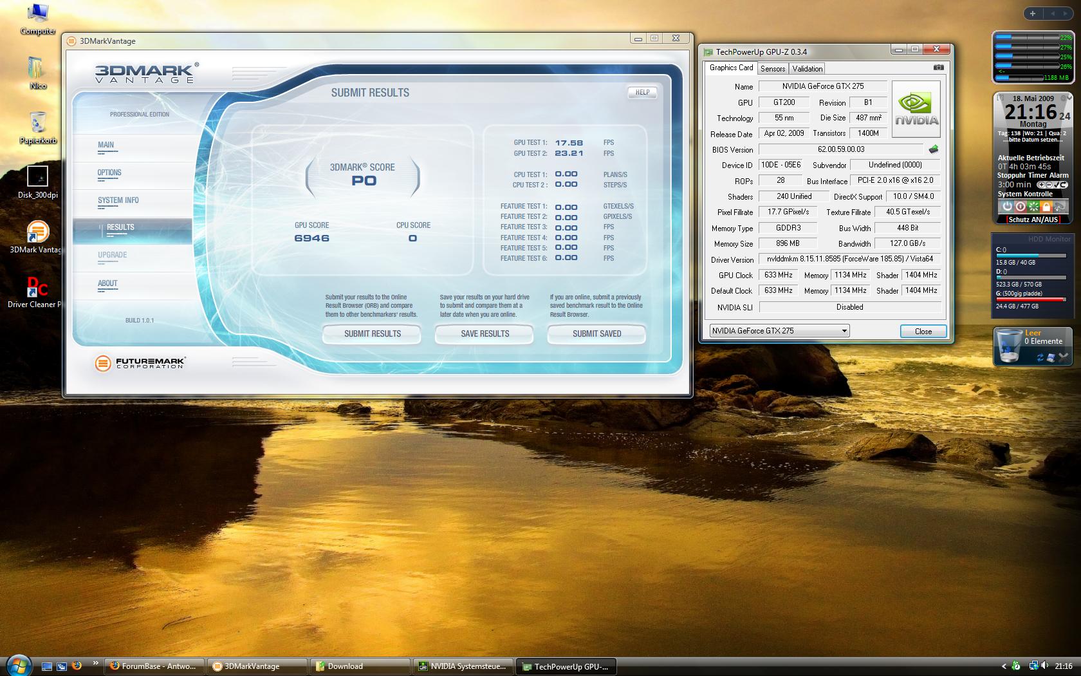Open the OPTIONS section in 3DMark Vantage

click(x=109, y=173)
